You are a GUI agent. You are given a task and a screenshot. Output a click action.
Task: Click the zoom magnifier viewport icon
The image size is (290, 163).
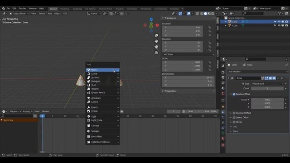(156, 35)
